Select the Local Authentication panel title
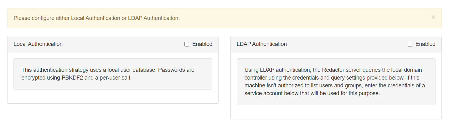Image resolution: width=454 pixels, height=127 pixels. coord(38,44)
